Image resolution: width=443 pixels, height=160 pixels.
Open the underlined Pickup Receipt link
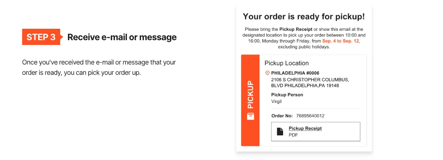pos(305,128)
